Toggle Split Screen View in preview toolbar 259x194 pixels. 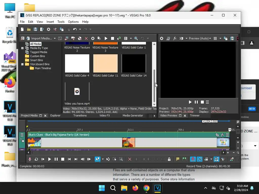point(181,38)
